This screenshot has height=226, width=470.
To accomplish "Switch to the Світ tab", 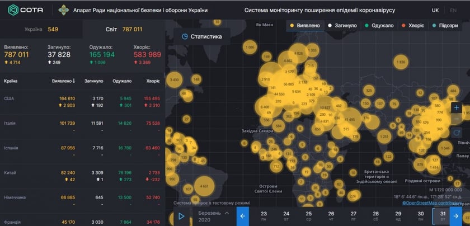I will (x=124, y=29).
